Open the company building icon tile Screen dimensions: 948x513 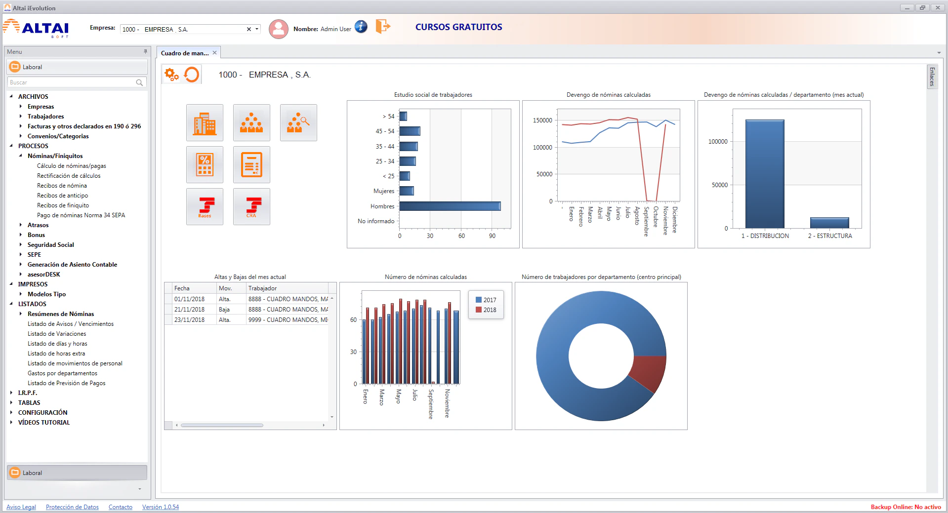[205, 123]
